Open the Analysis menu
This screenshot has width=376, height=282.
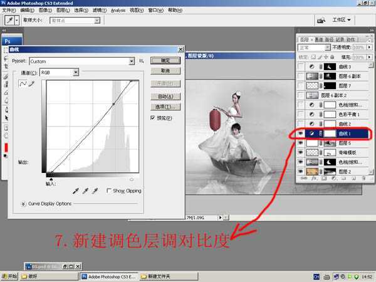(118, 10)
